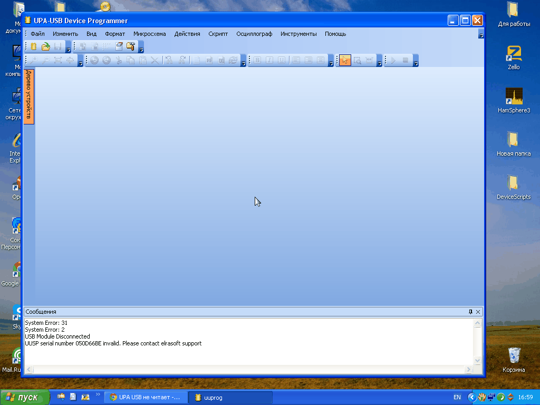Click the zoom in magnifier icon
The image size is (540, 405).
coord(33,60)
